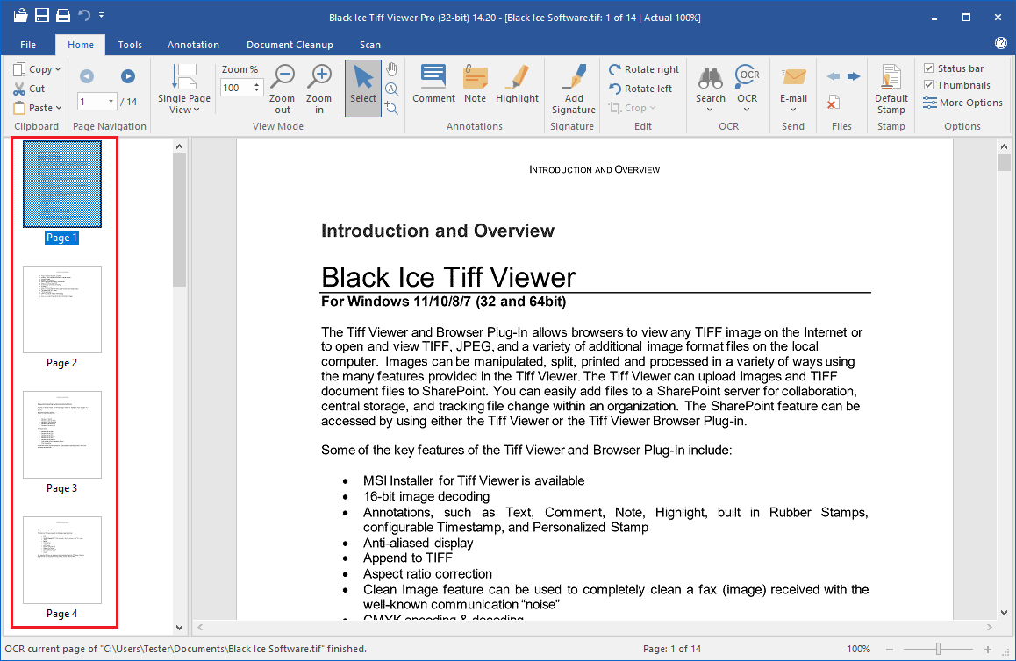
Task: Increase zoom percent with the spinner up arrow
Action: [x=257, y=84]
